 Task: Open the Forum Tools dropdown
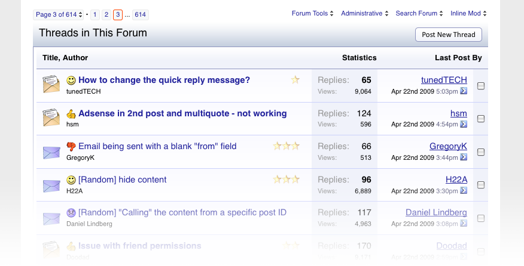(x=313, y=14)
